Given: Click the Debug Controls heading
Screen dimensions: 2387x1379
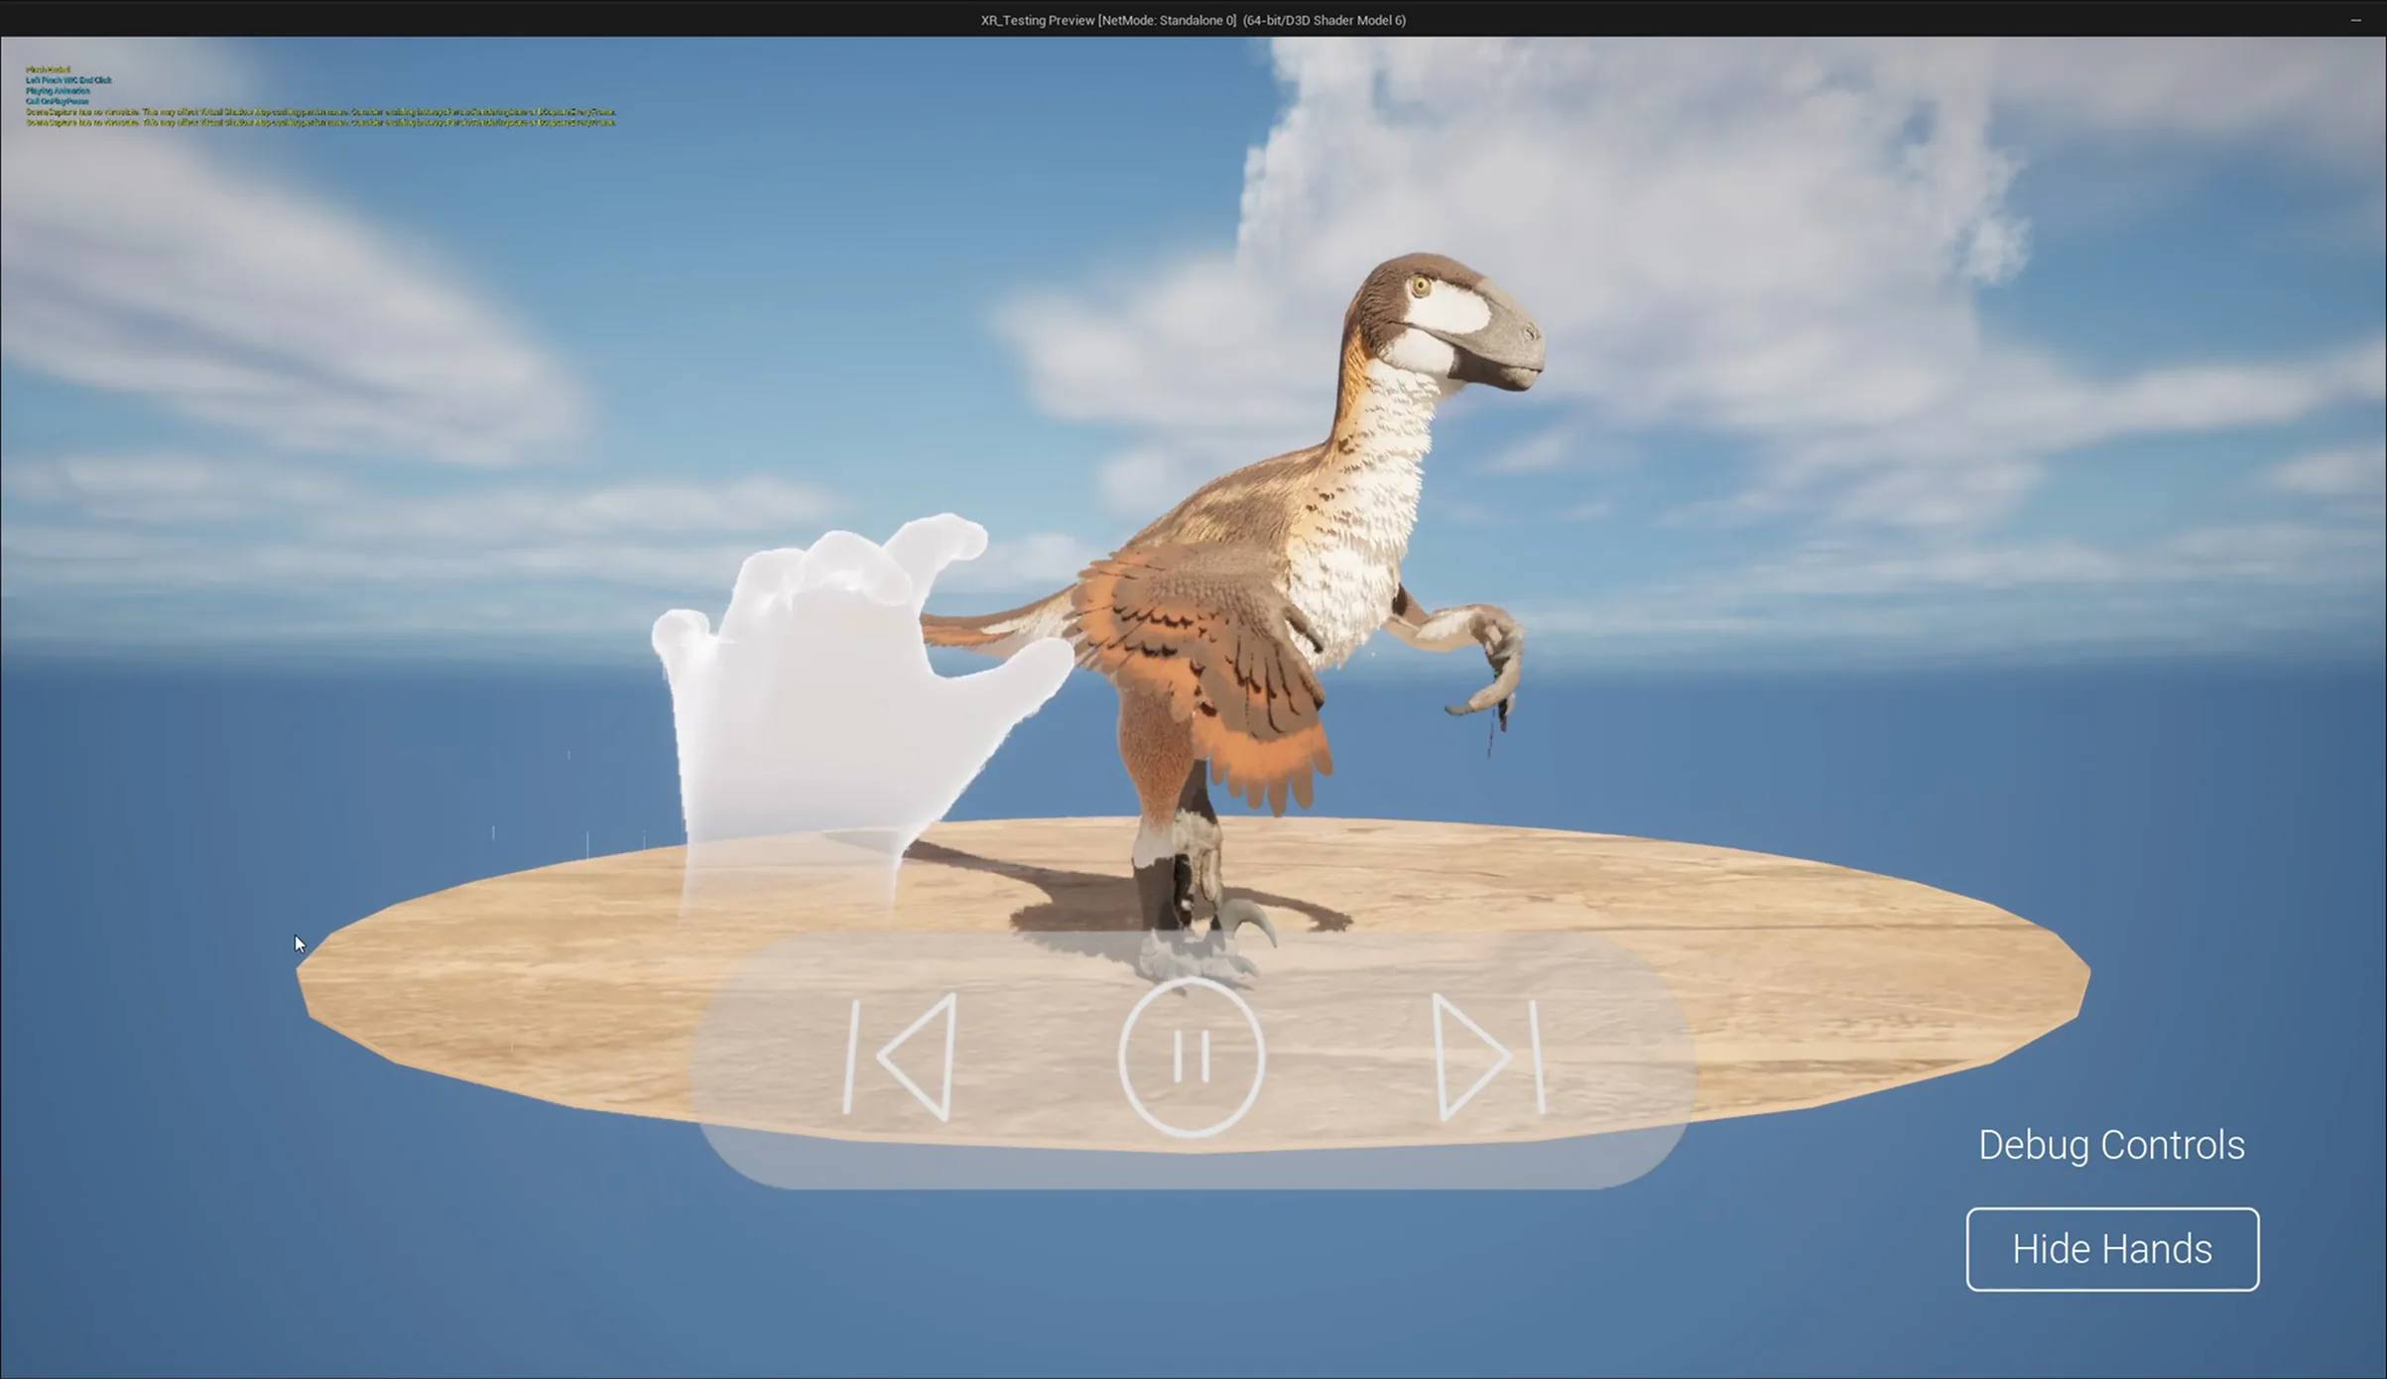Looking at the screenshot, I should click(2110, 1145).
